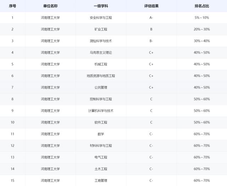
Task: Click the 60%~70% cell in 土木工程 row
Action: pyautogui.click(x=202, y=169)
